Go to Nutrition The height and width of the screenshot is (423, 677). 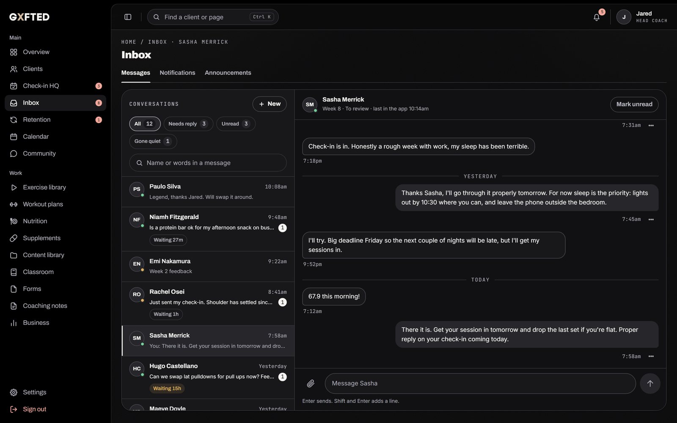(x=55, y=221)
